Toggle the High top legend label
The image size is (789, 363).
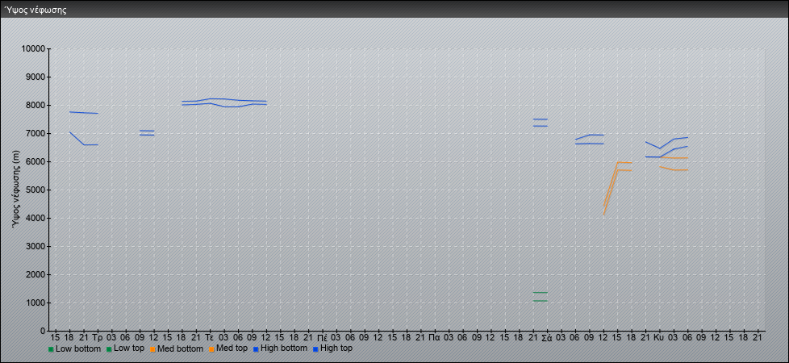(336, 348)
